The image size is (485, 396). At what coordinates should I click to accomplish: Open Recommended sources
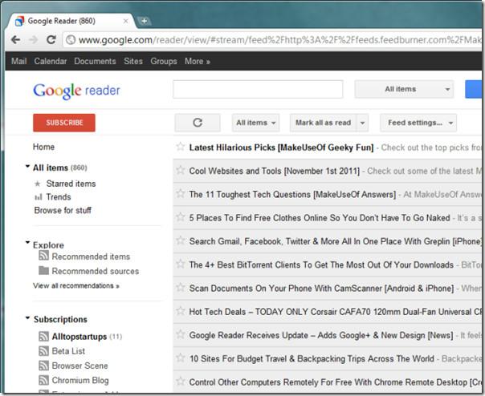point(96,271)
